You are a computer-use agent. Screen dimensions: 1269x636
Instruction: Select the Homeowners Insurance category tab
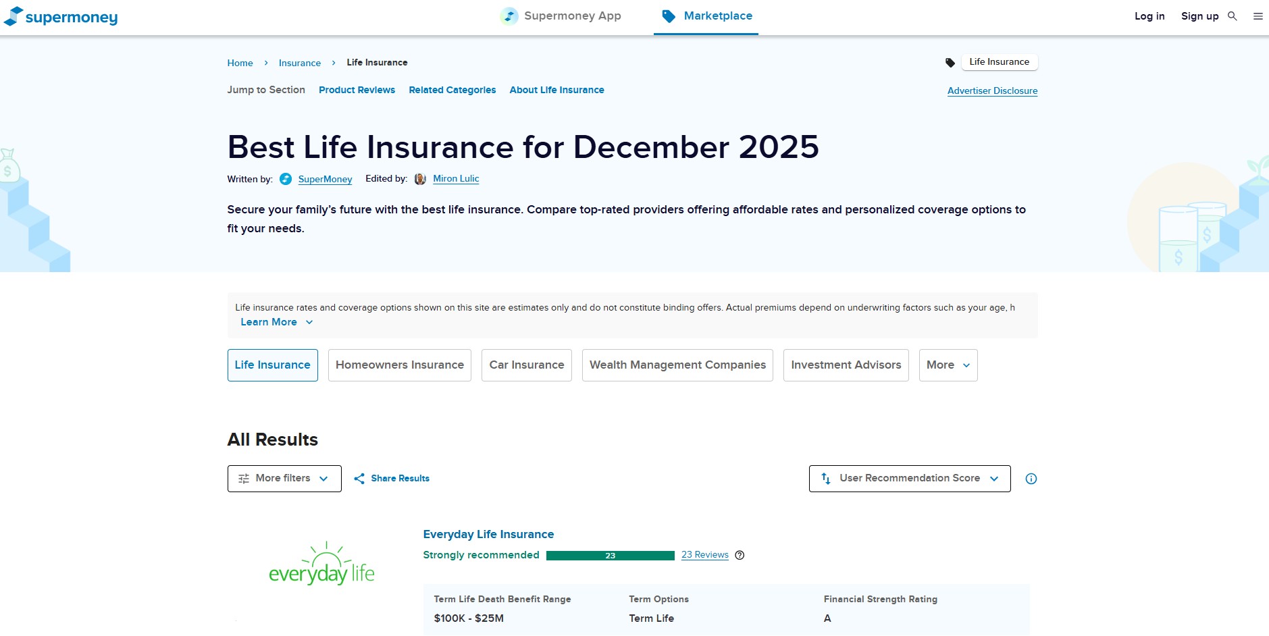400,365
